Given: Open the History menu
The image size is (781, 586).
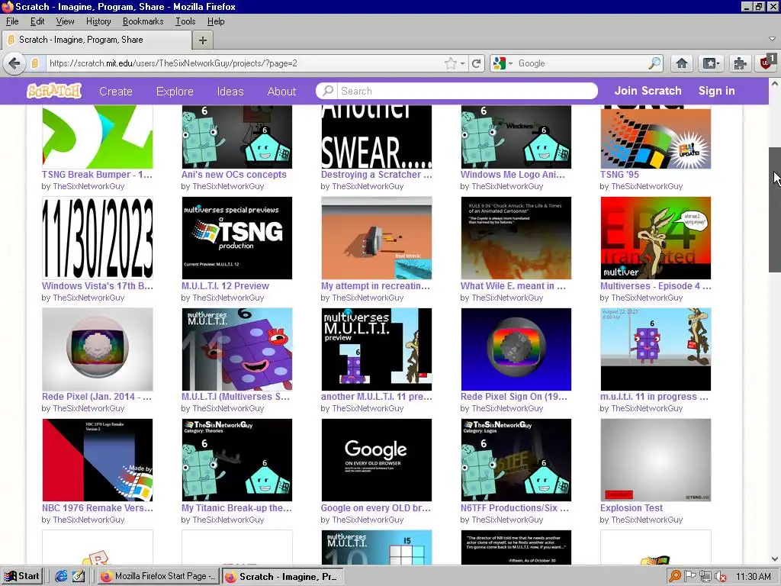Looking at the screenshot, I should [x=98, y=21].
